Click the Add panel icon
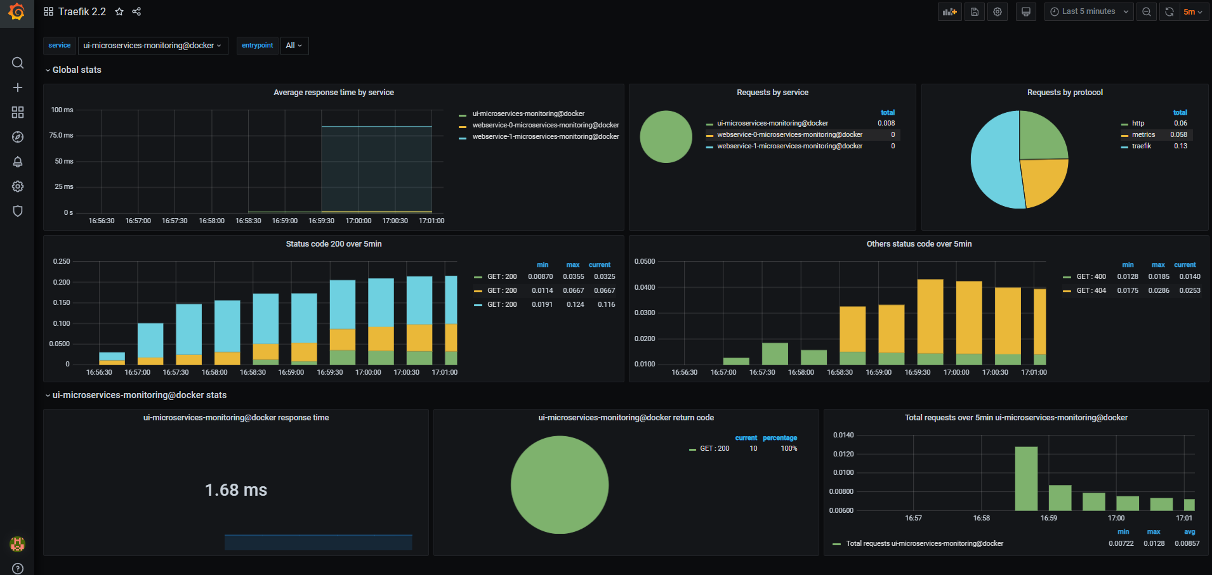The image size is (1212, 575). click(x=950, y=11)
